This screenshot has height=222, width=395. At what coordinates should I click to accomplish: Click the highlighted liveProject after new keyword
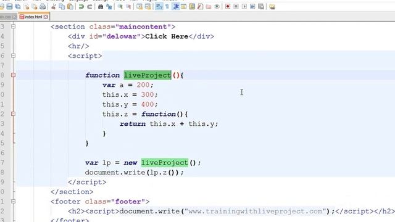165,163
